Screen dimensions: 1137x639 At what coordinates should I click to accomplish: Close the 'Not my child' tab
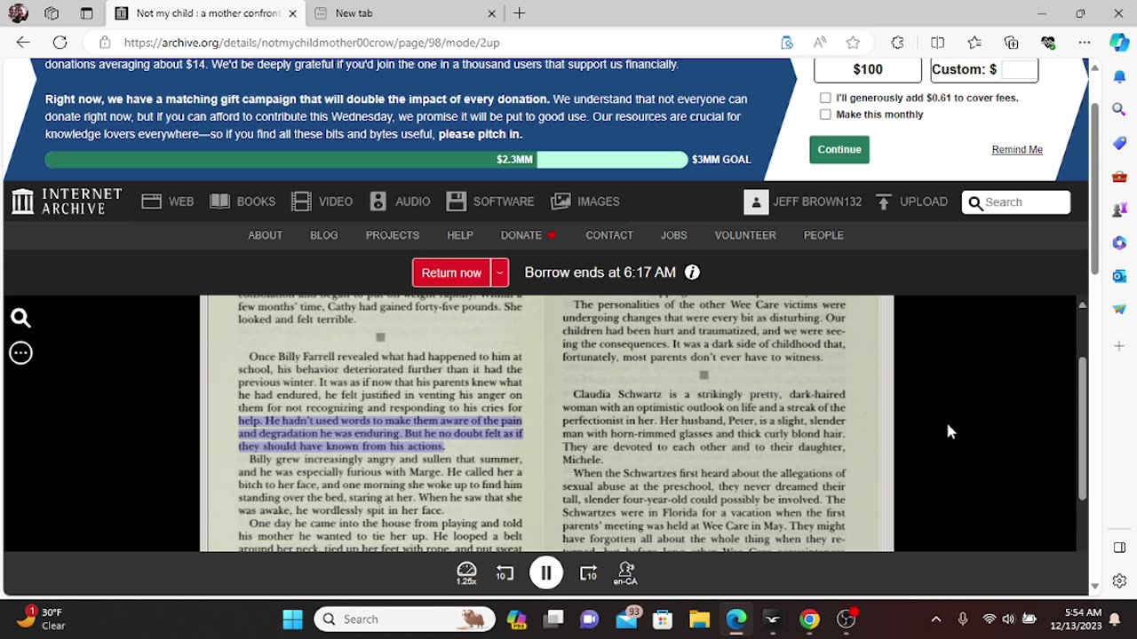tap(292, 13)
